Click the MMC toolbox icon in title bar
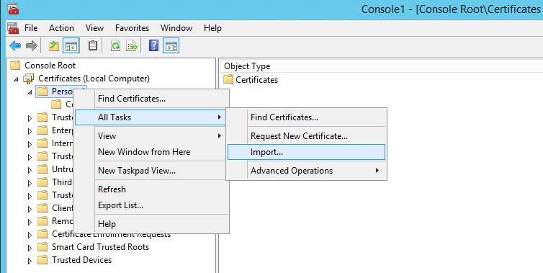The width and height of the screenshot is (543, 273). click(13, 9)
